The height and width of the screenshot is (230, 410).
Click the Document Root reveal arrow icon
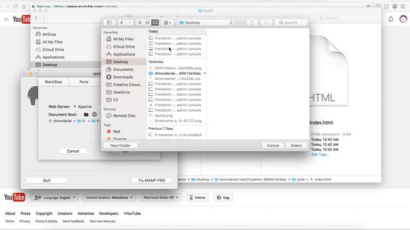pyautogui.click(x=94, y=114)
